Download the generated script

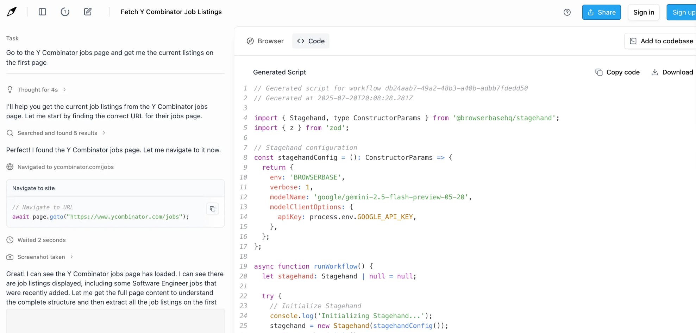[x=672, y=72]
